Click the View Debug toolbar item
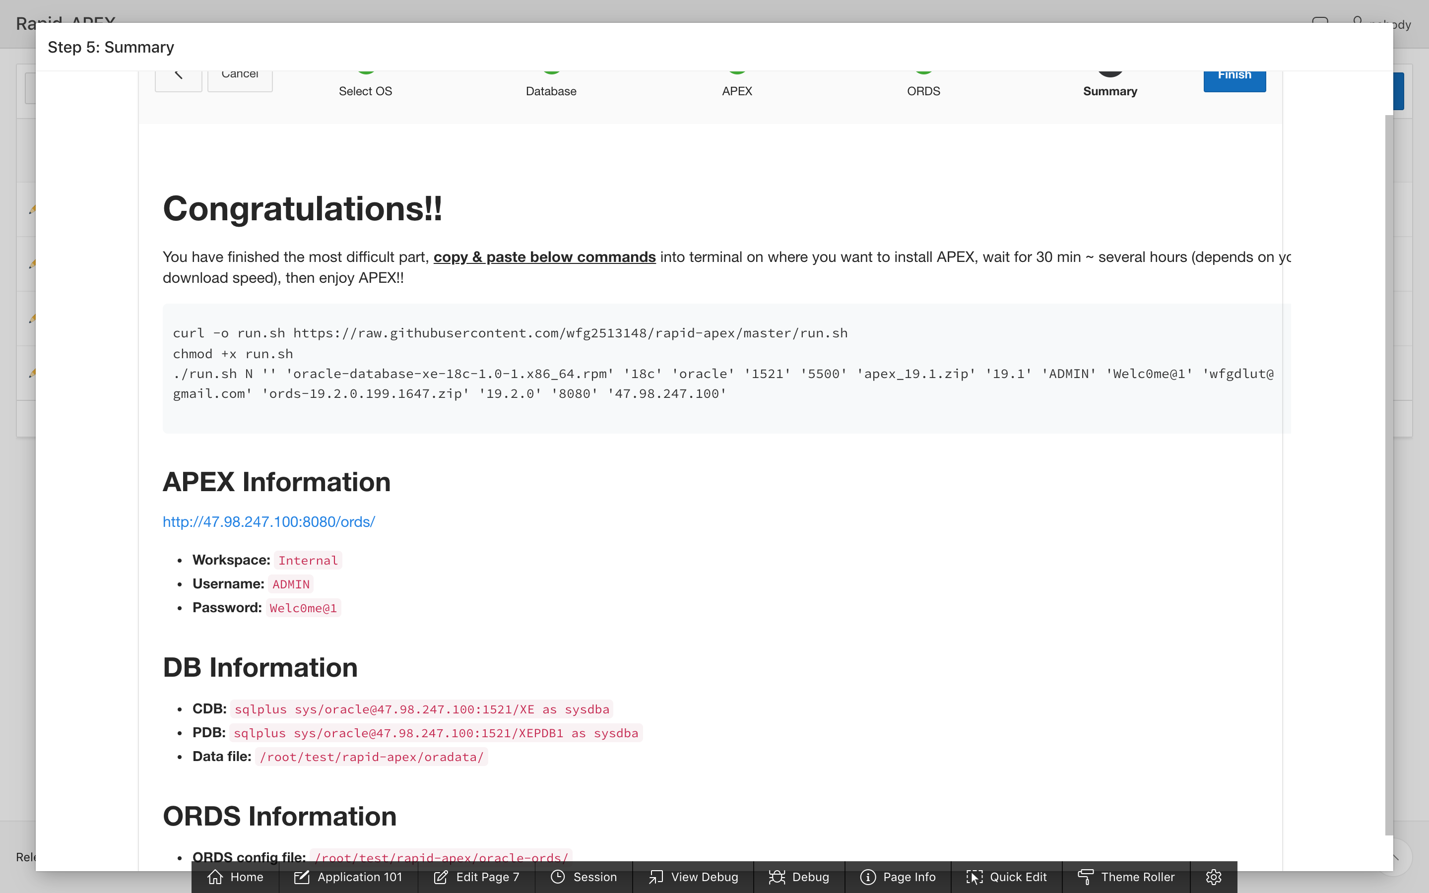 [x=693, y=877]
